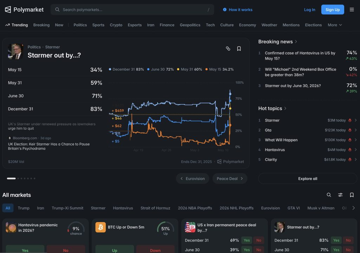The height and width of the screenshot is (253, 360).
Task: Toggle December 31 chart legend
Action: pyautogui.click(x=126, y=69)
